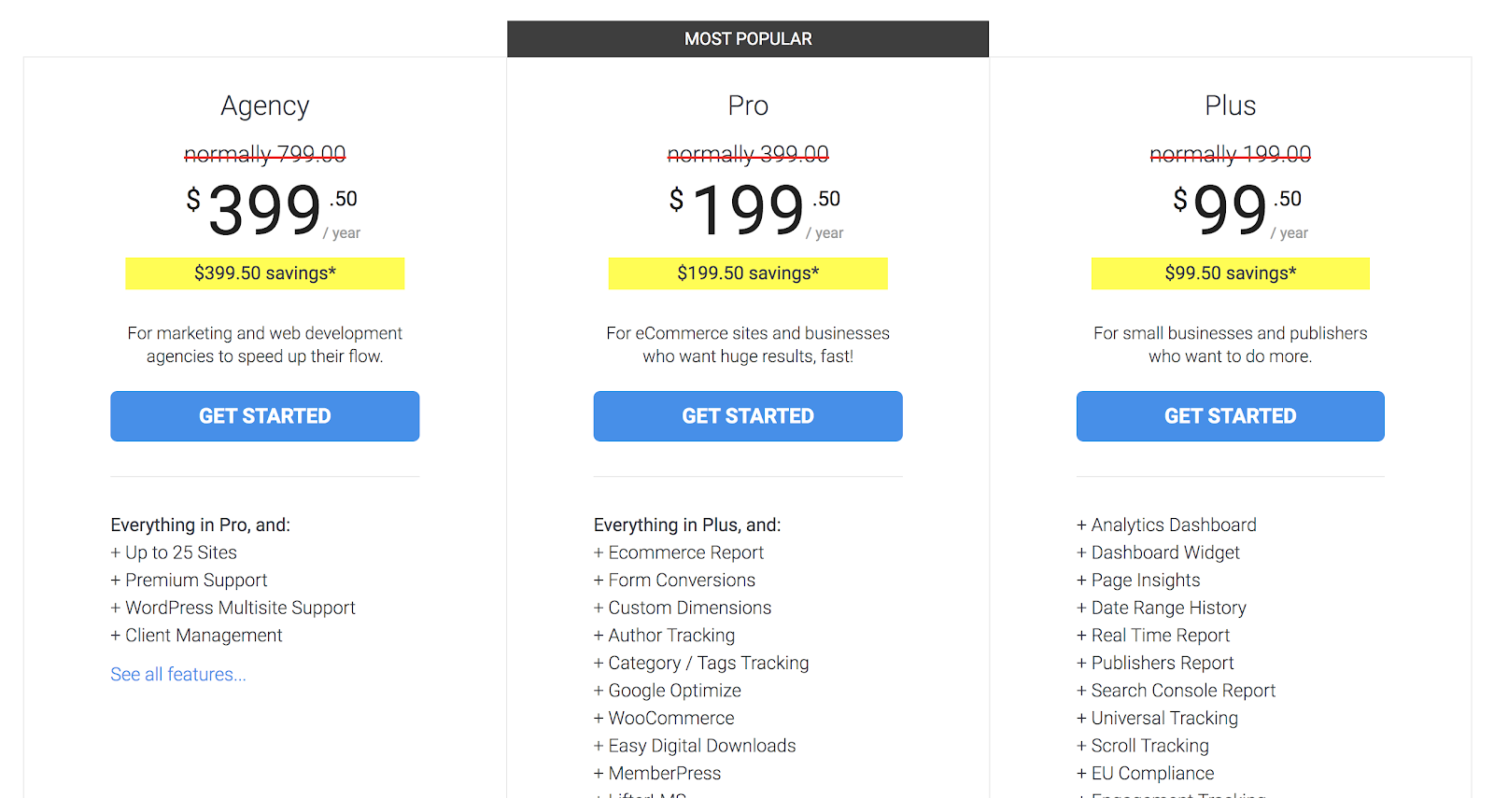Click the Agency plan GET STARTED button
This screenshot has width=1494, height=798.
pyautogui.click(x=264, y=415)
